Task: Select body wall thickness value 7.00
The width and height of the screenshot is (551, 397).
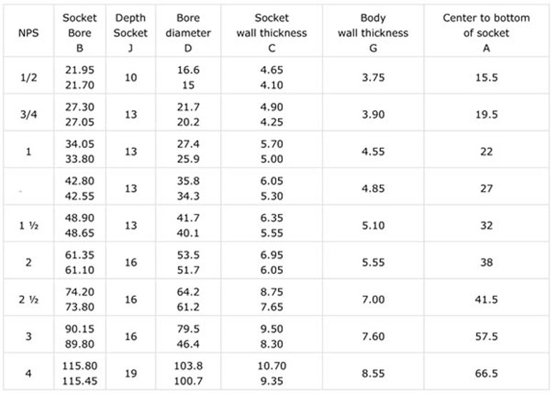Action: (373, 299)
